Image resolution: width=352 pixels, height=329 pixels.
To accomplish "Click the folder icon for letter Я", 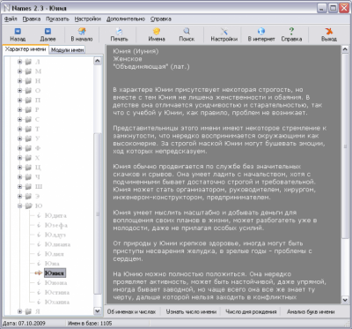I will coord(28,311).
